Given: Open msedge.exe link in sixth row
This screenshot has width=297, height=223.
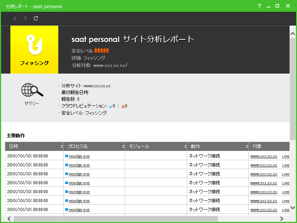Looking at the screenshot, I should coord(79,201).
